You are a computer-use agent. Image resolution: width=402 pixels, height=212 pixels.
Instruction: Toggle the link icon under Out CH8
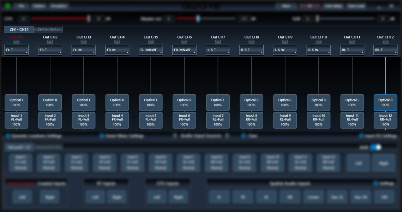tap(252, 42)
